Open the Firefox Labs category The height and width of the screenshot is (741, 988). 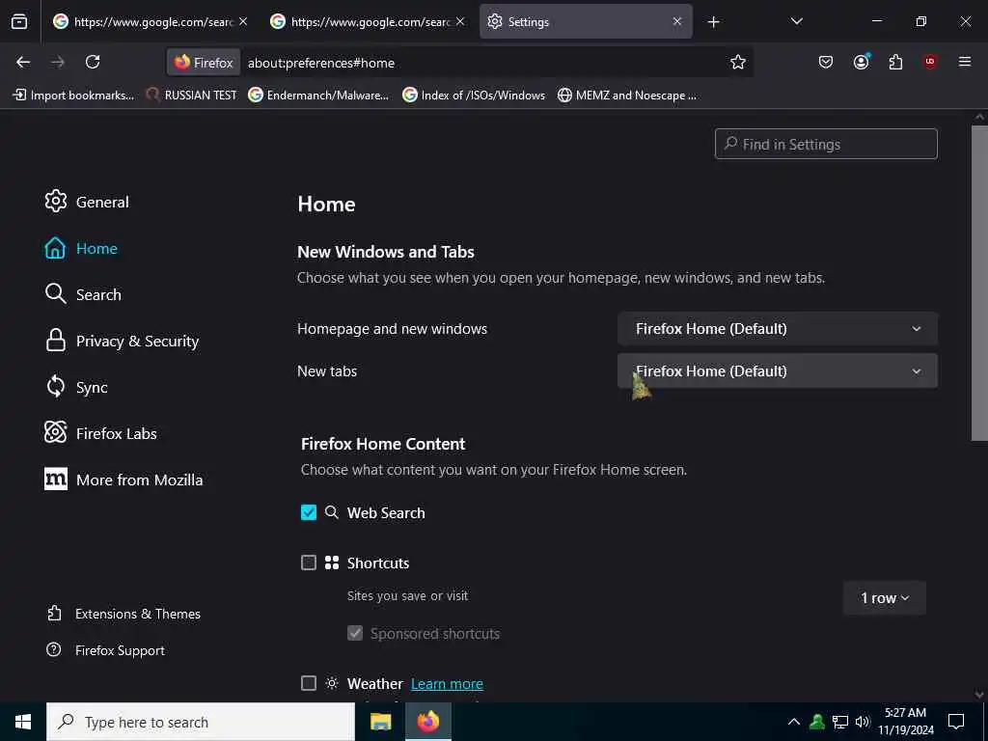[100, 433]
